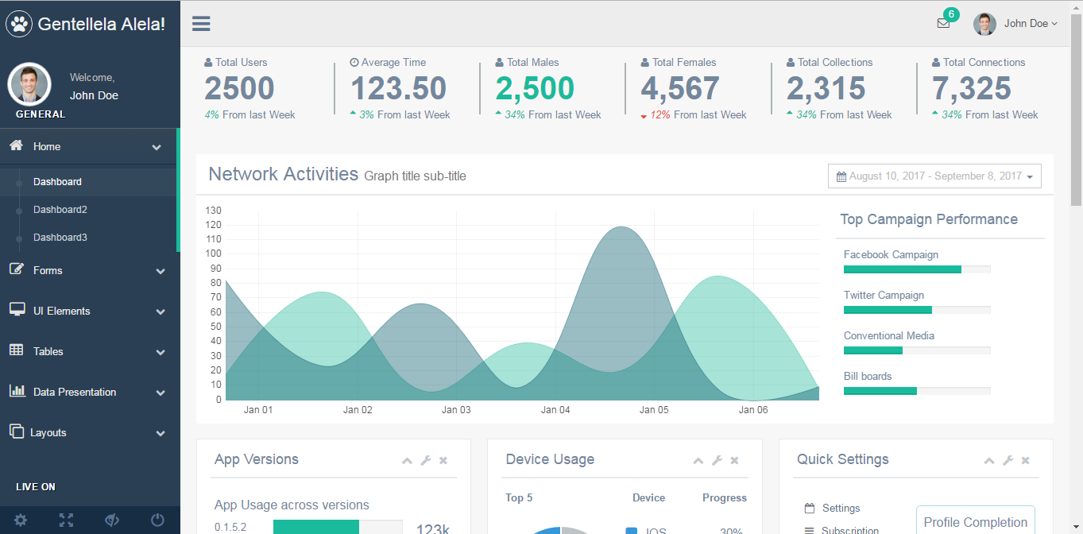The height and width of the screenshot is (534, 1083).
Task: Expand the Layouts sidebar menu
Action: click(x=90, y=432)
